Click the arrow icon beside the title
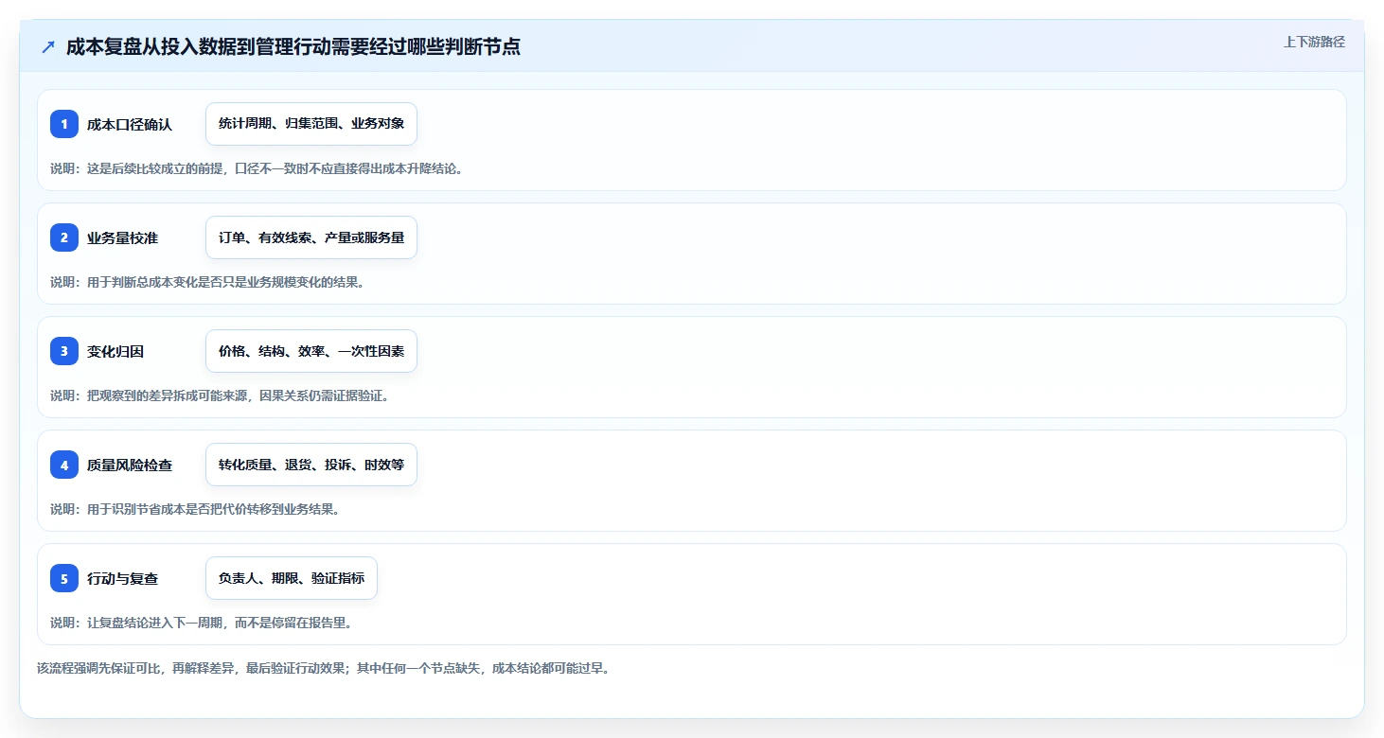The height and width of the screenshot is (738, 1384). tap(48, 46)
